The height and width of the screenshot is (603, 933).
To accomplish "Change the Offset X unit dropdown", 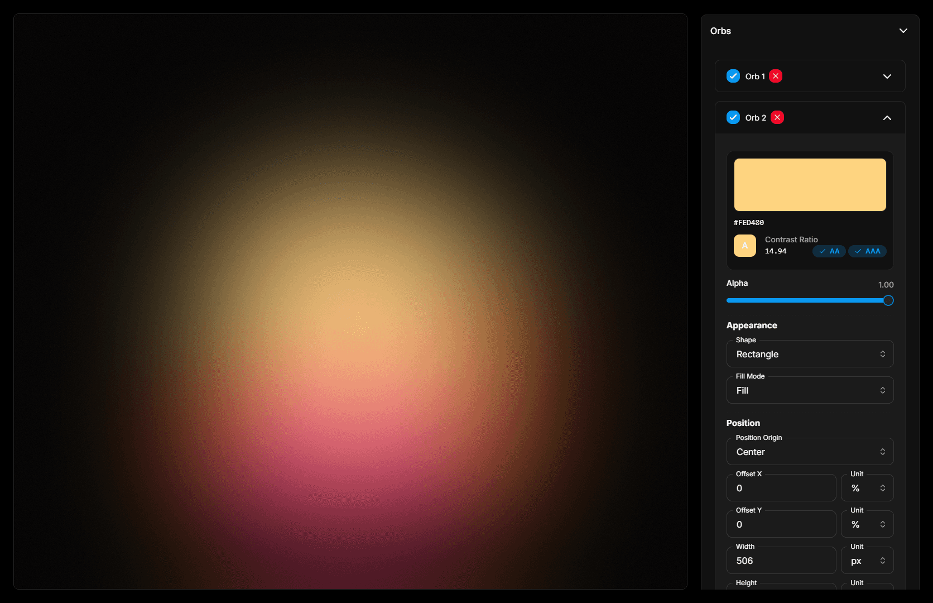I will click(868, 488).
